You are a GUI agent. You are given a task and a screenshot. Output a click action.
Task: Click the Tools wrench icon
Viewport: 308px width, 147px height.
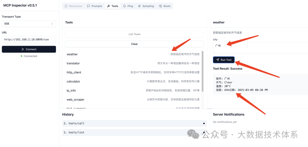click(x=108, y=6)
